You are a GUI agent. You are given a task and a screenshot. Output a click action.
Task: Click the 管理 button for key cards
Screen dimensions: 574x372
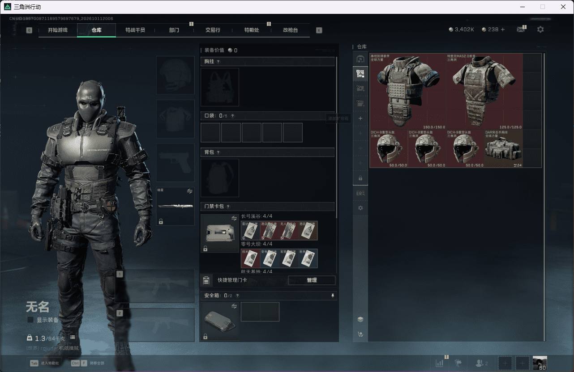pos(312,280)
